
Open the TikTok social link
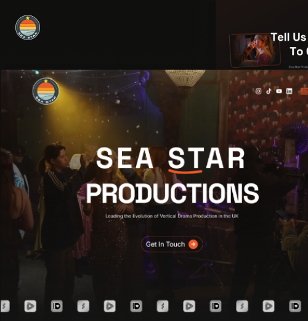point(269,91)
